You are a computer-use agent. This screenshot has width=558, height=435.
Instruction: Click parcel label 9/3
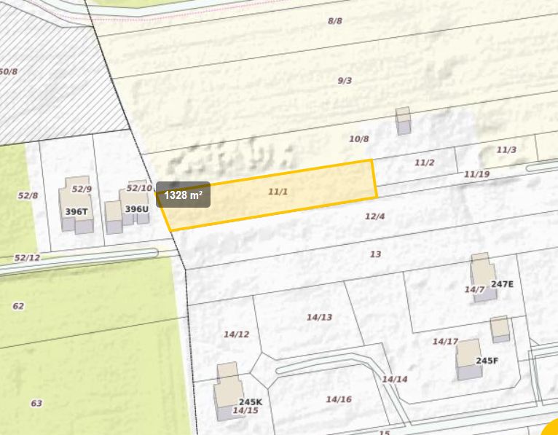345,81
